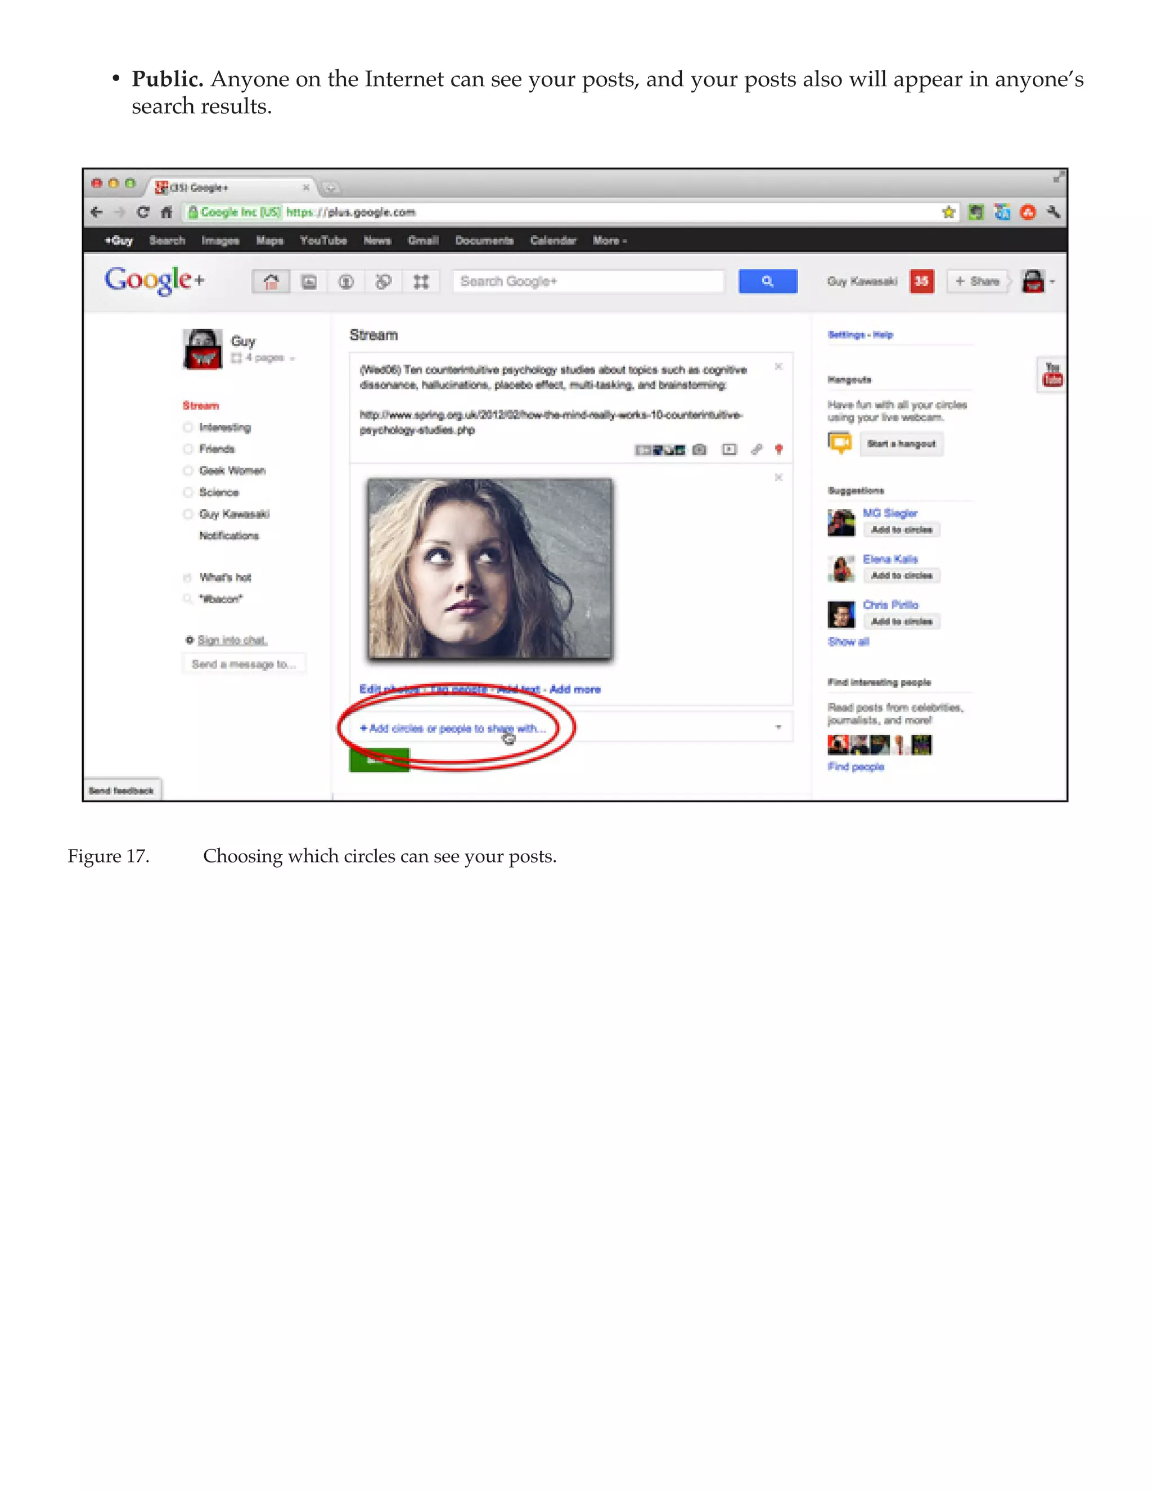Open Google+ Home stream icon
Image resolution: width=1152 pixels, height=1491 pixels.
click(x=271, y=281)
